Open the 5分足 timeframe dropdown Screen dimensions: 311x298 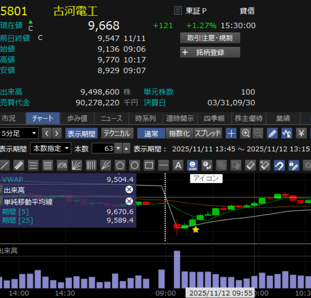19,133
